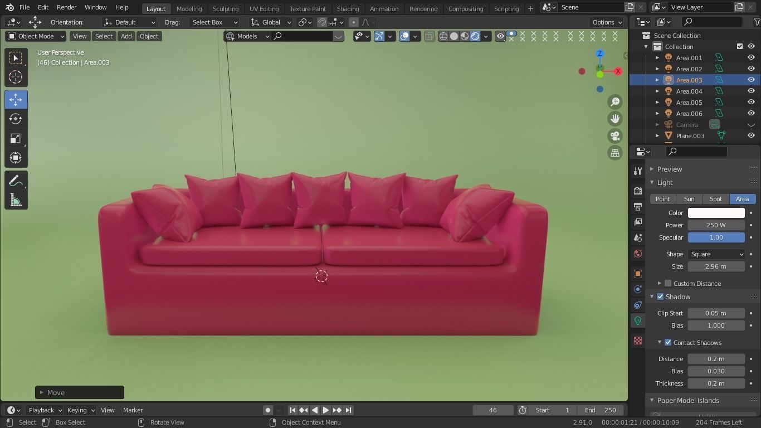Select rendered viewport shading
The width and height of the screenshot is (761, 428).
(475, 36)
